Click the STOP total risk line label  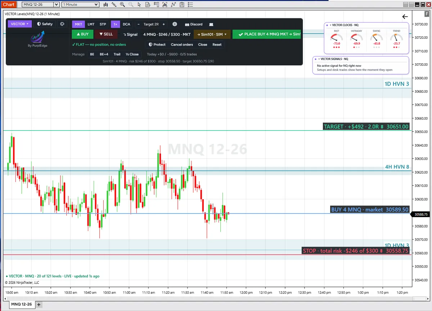pyautogui.click(x=356, y=251)
